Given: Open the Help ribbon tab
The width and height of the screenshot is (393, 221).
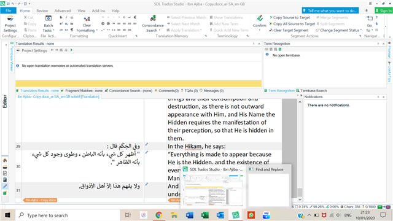Looking at the screenshot, I should click(x=115, y=11).
